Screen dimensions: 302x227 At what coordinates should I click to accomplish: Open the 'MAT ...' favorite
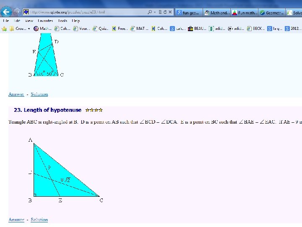(x=139, y=29)
